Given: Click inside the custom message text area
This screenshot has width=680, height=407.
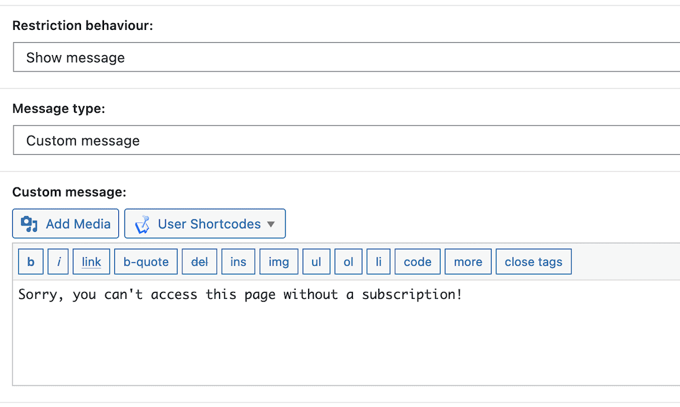Looking at the screenshot, I should tap(346, 332).
